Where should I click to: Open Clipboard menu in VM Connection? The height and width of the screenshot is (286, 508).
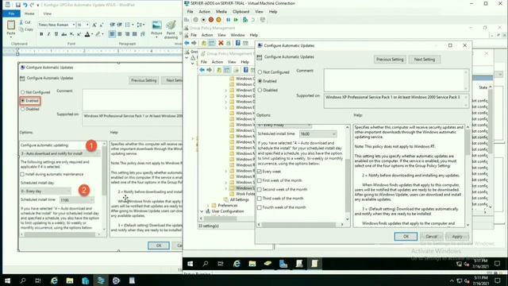[241, 12]
